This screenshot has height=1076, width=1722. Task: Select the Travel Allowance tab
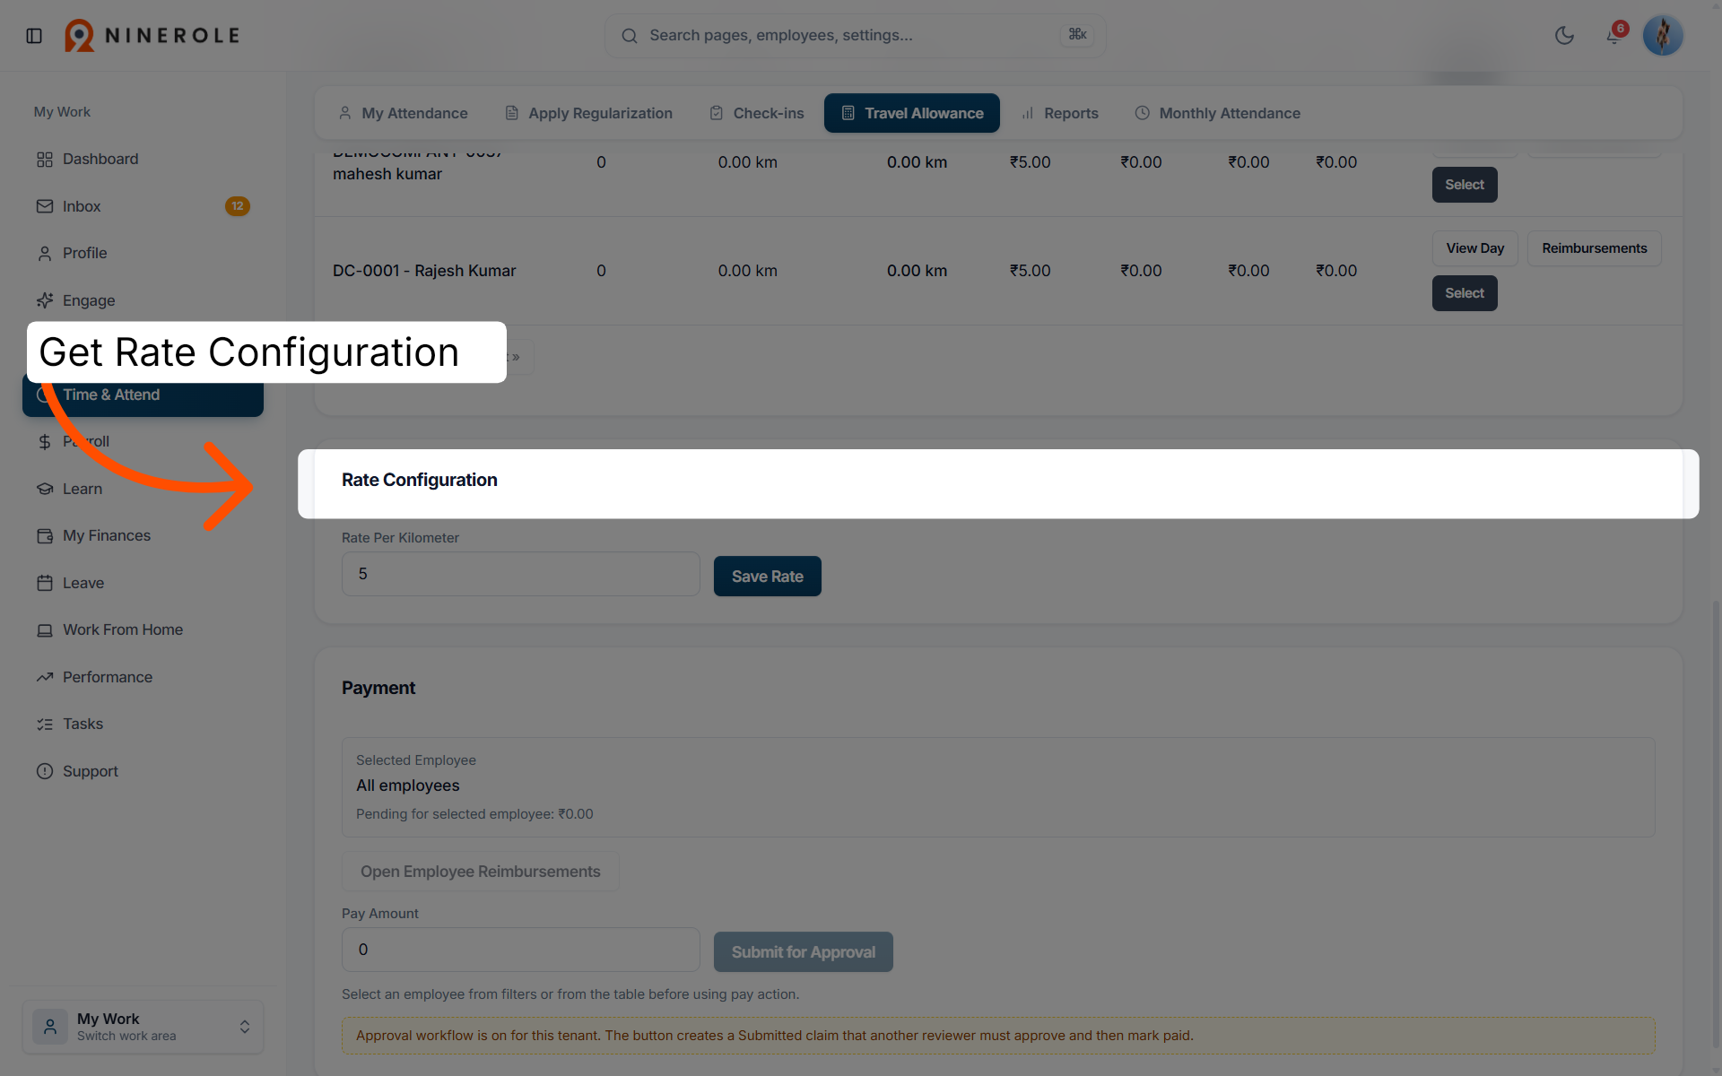pos(912,113)
